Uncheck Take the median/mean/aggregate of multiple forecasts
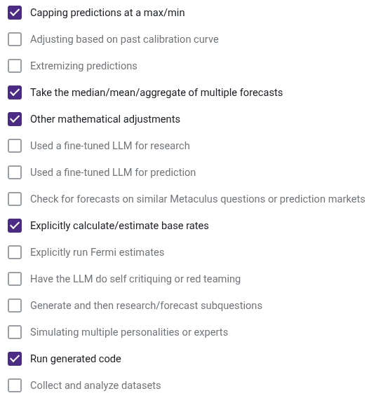This screenshot has width=376, height=398. (15, 92)
